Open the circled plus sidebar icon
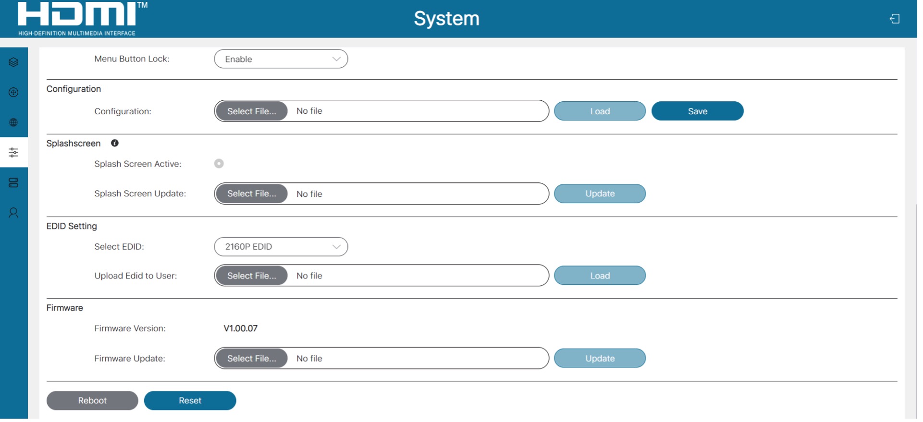Image resolution: width=923 pixels, height=422 pixels. click(x=13, y=92)
